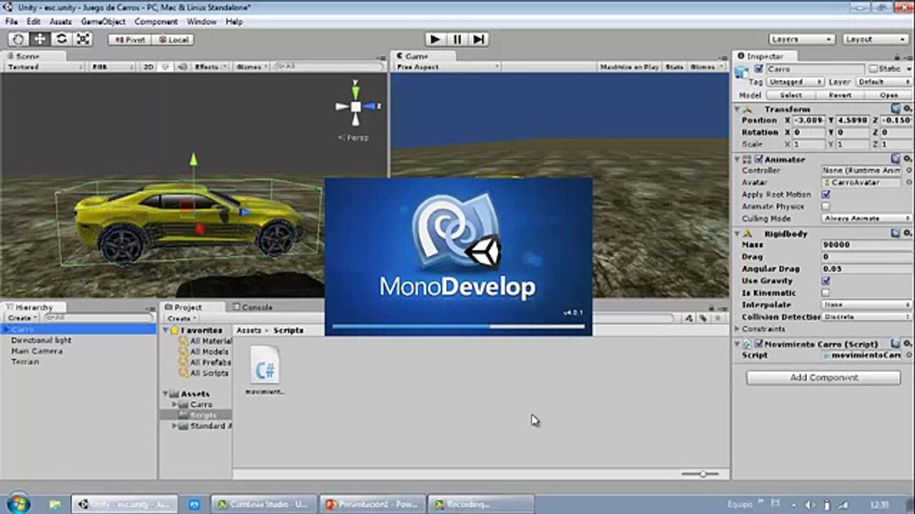The height and width of the screenshot is (514, 915).
Task: Open the Window menu
Action: point(202,21)
